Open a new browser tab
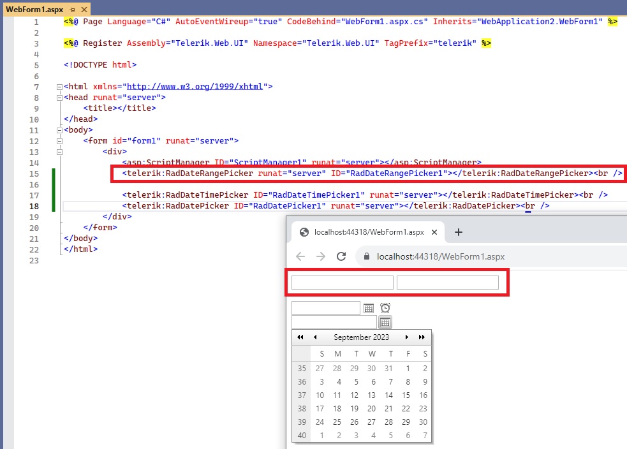627x449 pixels. point(458,232)
